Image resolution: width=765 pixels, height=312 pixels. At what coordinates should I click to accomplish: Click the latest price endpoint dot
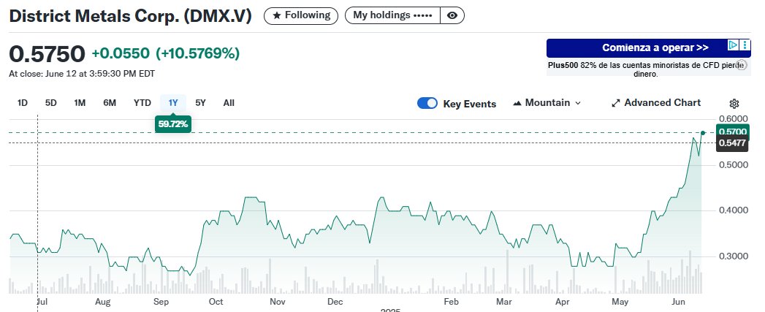(703, 133)
